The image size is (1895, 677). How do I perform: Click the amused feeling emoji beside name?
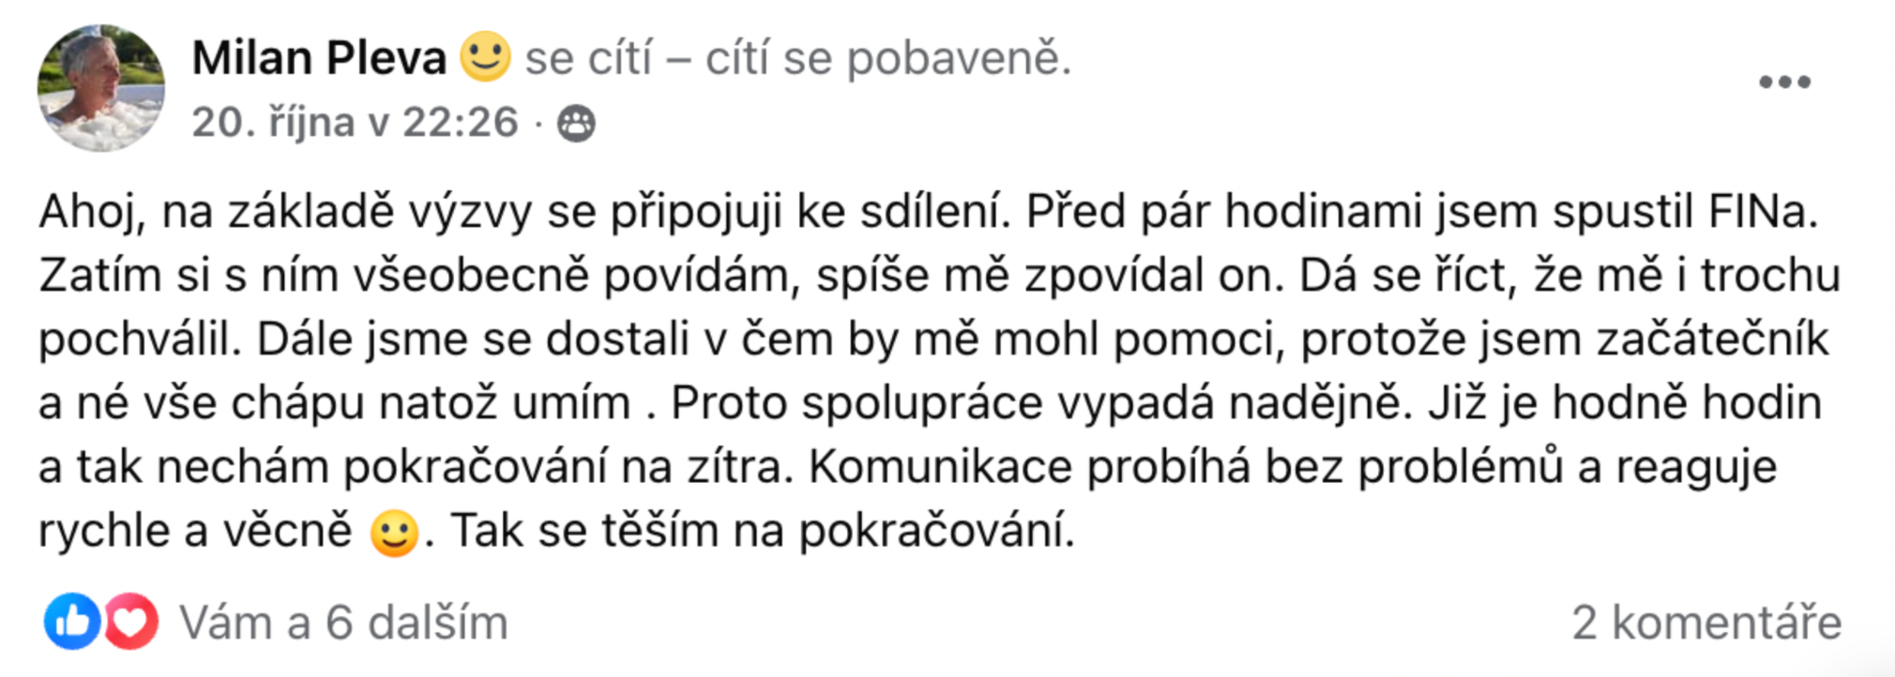[485, 56]
